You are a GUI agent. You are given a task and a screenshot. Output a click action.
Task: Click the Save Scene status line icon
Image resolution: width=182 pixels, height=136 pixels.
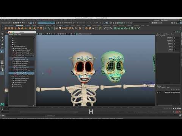[18, 23]
